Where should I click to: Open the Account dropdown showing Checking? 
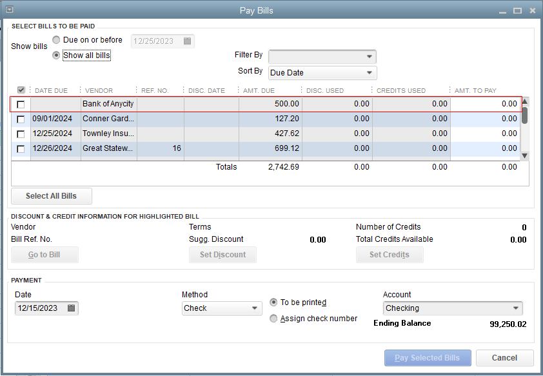(x=451, y=308)
